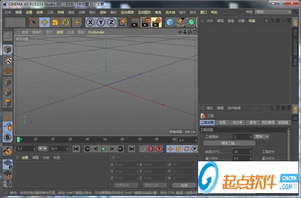
Task: Click 应用 Apply button in coordinates
Action: tap(184, 185)
